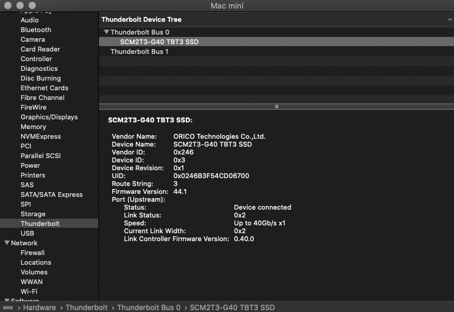This screenshot has height=312, width=454.
Task: Open the Parallel SCSI section
Action: tap(41, 156)
